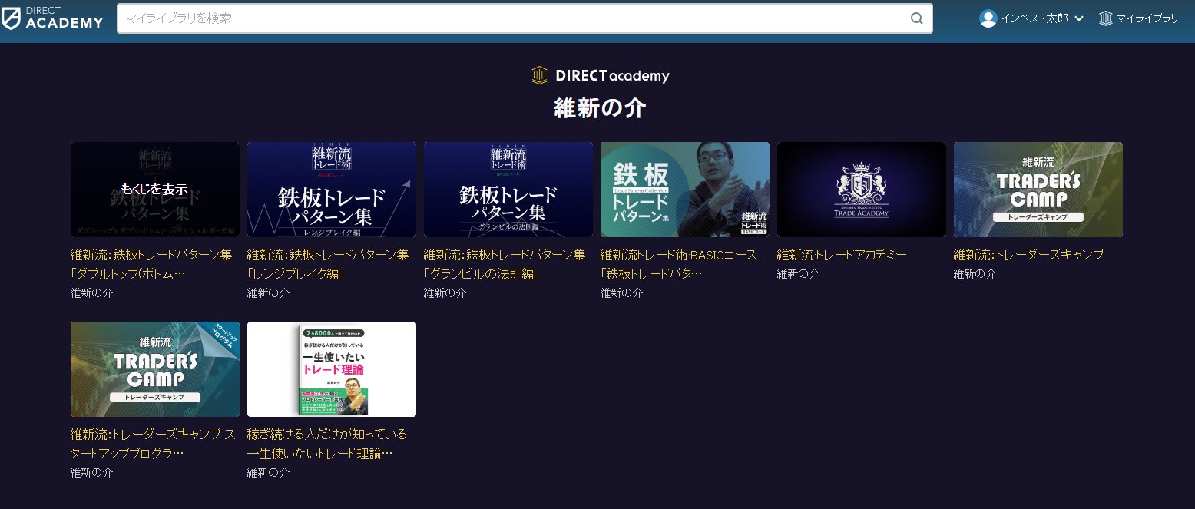Click author 維新の介 under the top-row トレーダーズキャンプ course
The image size is (1195, 509).
[975, 273]
